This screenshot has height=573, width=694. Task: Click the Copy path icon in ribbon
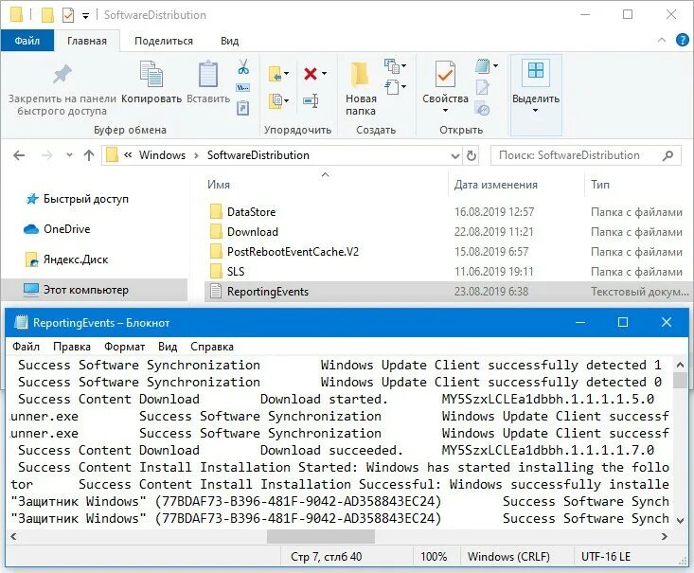[243, 87]
